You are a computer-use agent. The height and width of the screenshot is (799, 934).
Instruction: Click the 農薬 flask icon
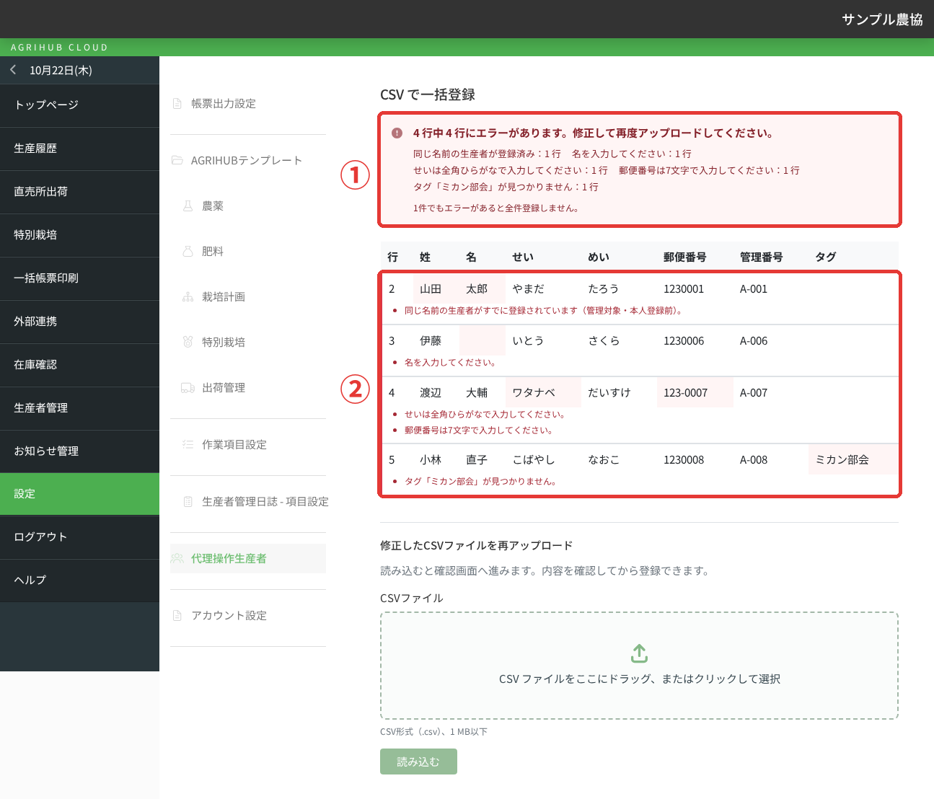pyautogui.click(x=188, y=206)
